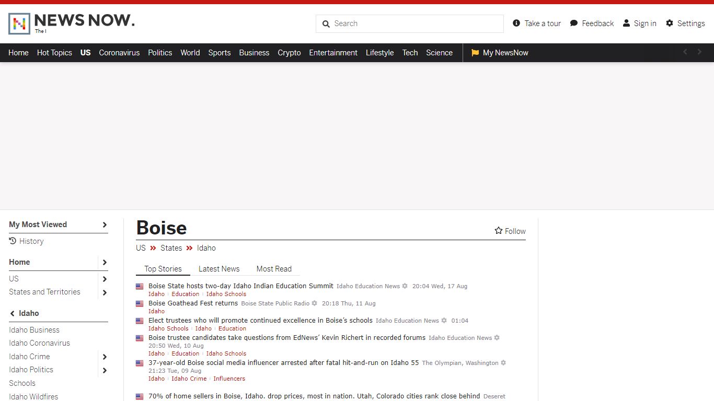This screenshot has height=401, width=714.
Task: Click US flag beside Idaho Indian Education Summit
Action: 140,287
